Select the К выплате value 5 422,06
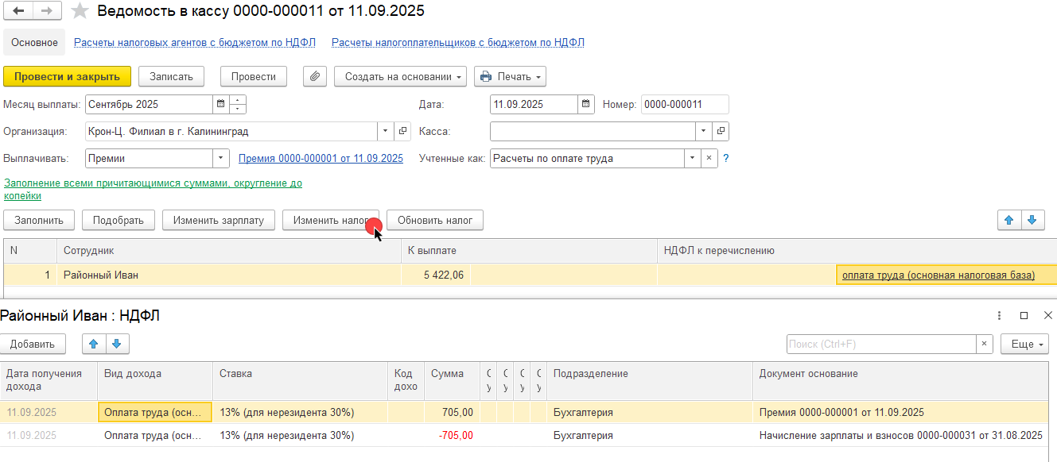Screen dimensions: 1057x462 tap(436, 275)
